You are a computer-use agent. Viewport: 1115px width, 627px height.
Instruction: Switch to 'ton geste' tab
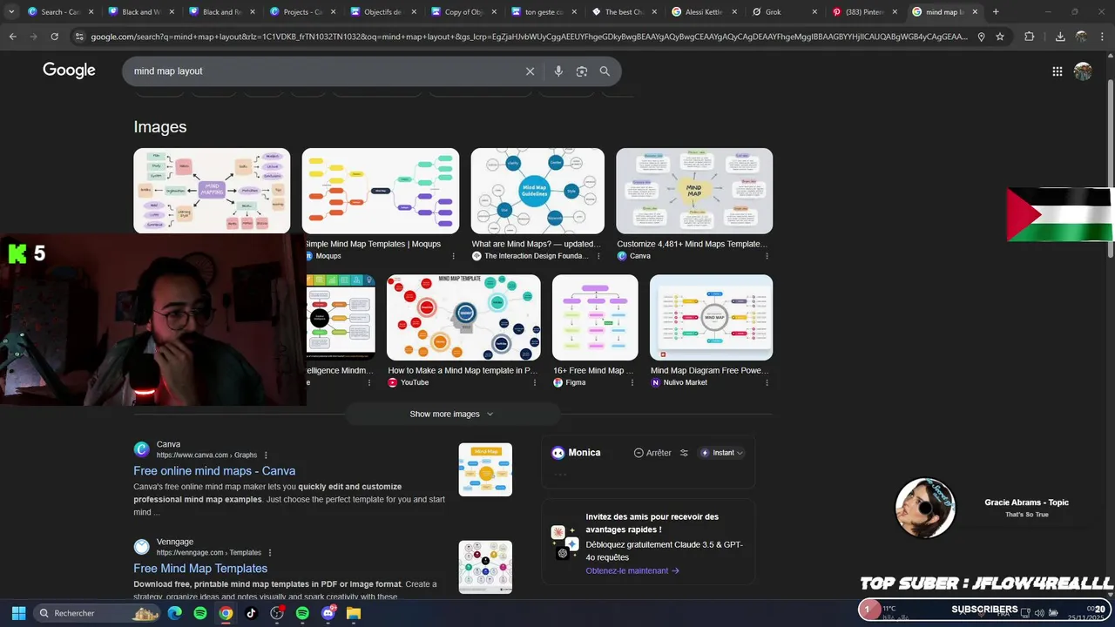(542, 12)
